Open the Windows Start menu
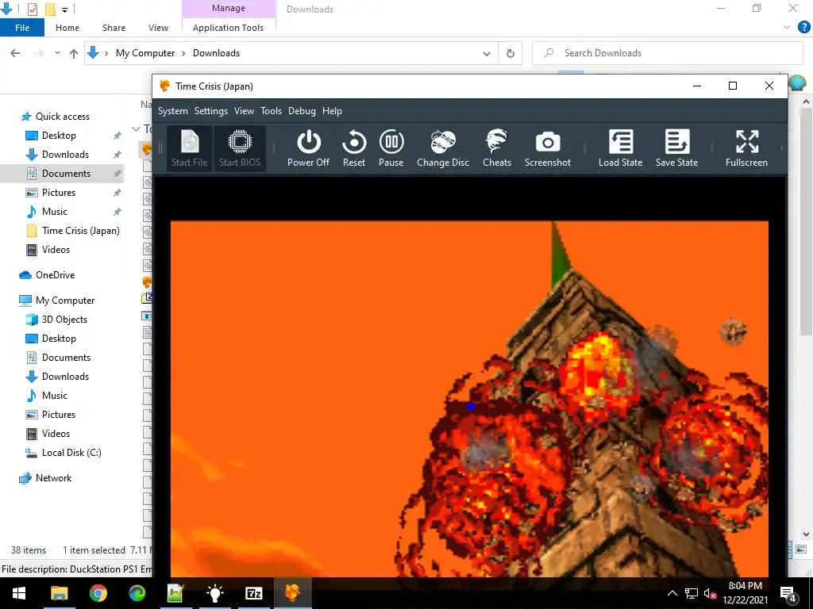Image resolution: width=813 pixels, height=609 pixels. (19, 593)
